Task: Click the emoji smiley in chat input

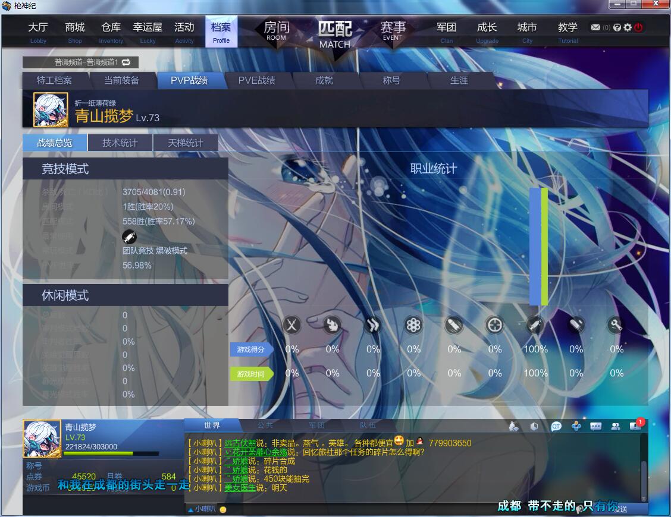Action: pos(223,509)
